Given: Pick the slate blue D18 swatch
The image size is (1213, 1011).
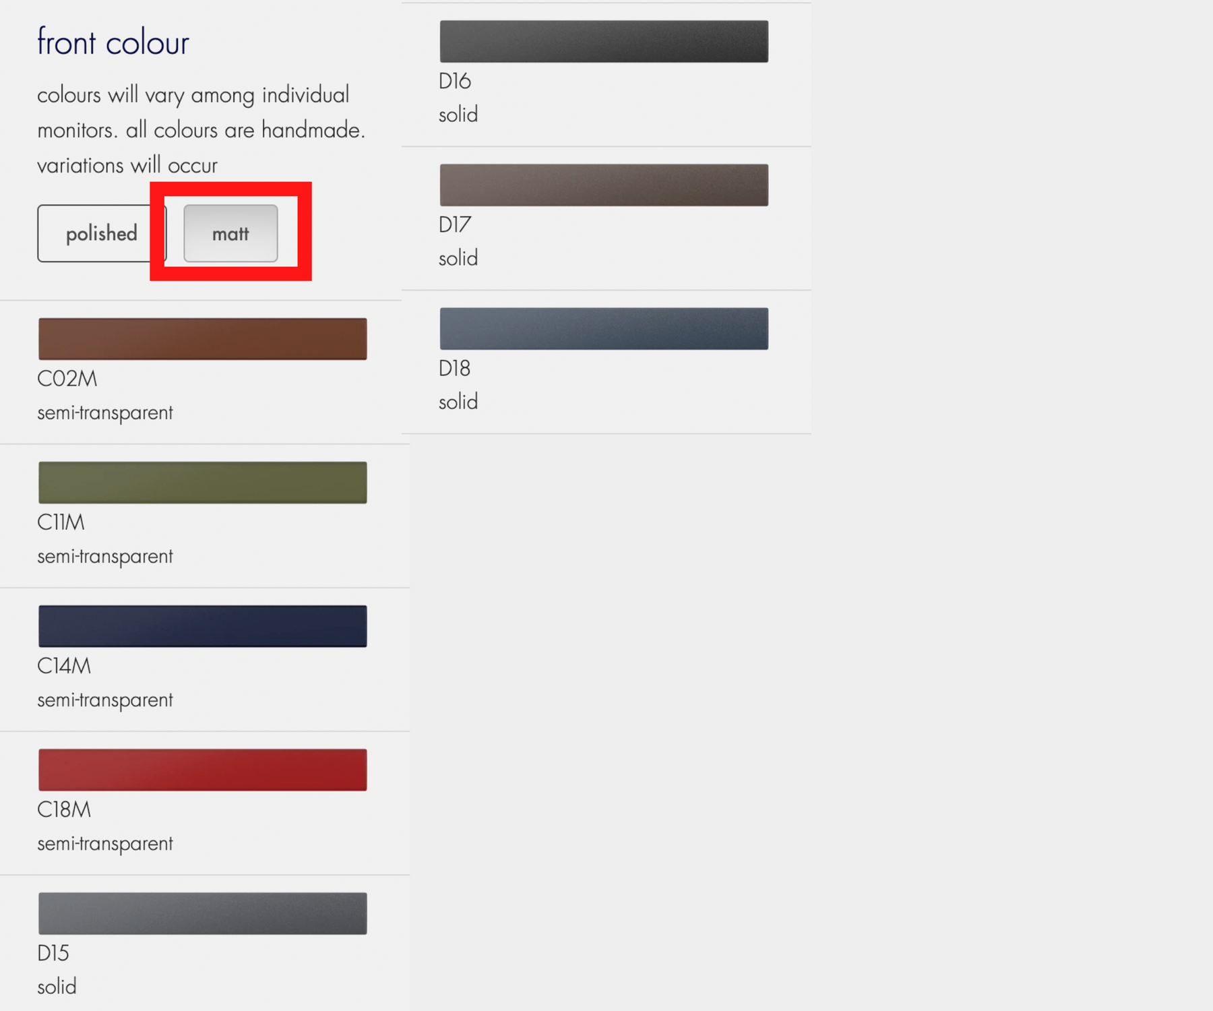Looking at the screenshot, I should point(604,329).
